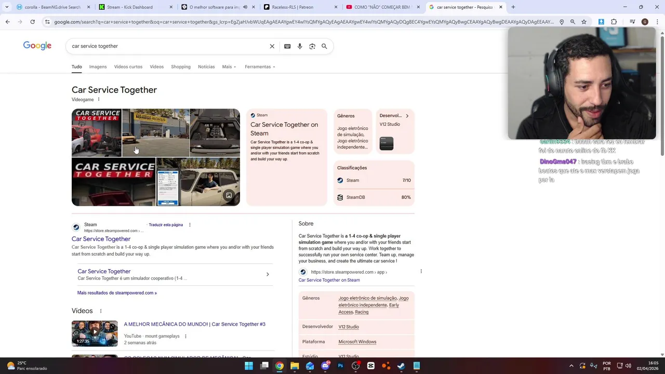
Task: View site information icon in address bar
Action: pos(47,22)
